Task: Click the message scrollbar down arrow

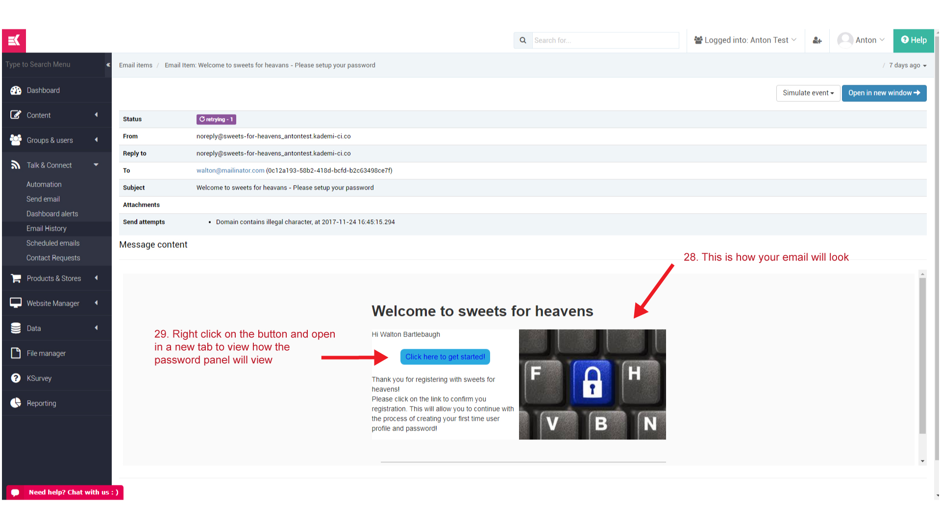Action: coord(922,461)
